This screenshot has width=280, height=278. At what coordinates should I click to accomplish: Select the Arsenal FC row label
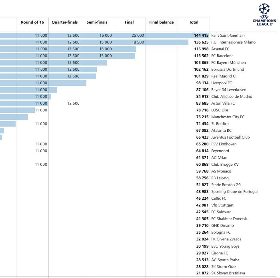point(220,49)
